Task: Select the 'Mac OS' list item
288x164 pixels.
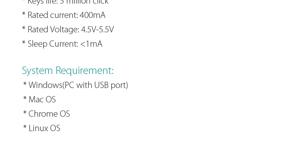Action: [x=42, y=99]
